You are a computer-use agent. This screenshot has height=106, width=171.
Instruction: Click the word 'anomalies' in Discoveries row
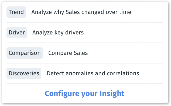[x=80, y=73]
